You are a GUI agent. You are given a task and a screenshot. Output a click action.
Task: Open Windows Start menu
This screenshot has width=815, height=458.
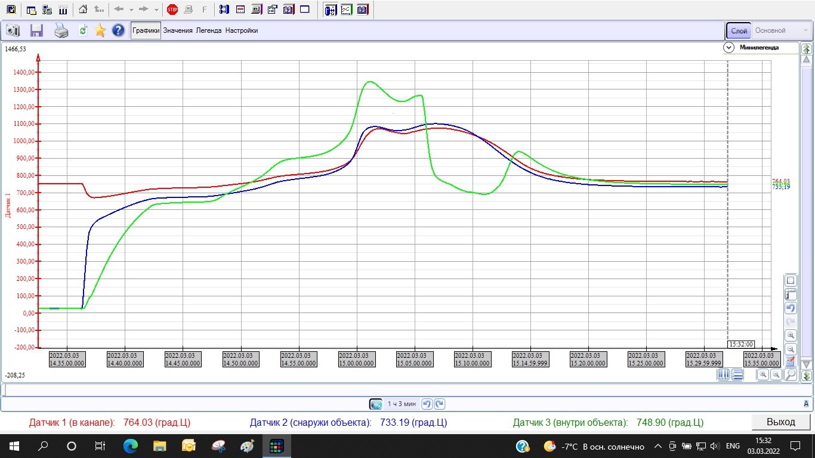[x=14, y=446]
